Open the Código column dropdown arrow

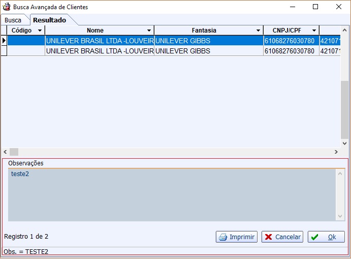[40, 31]
